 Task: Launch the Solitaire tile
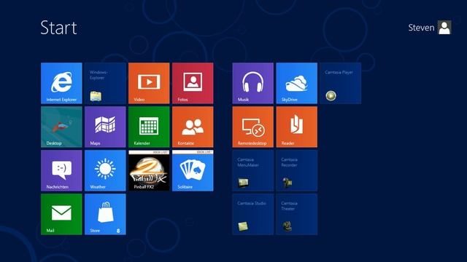tap(193, 170)
